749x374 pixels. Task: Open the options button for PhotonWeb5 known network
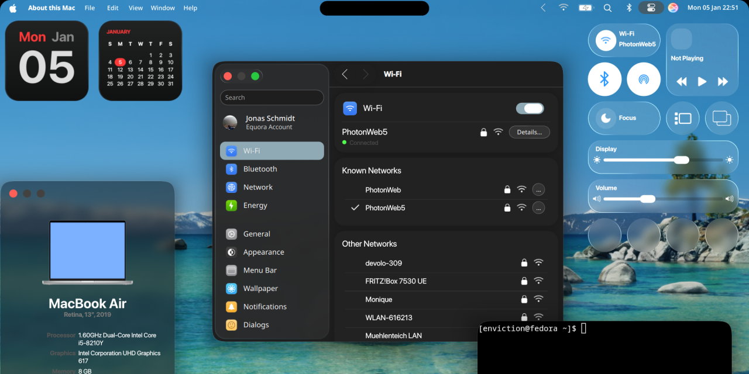coord(538,207)
